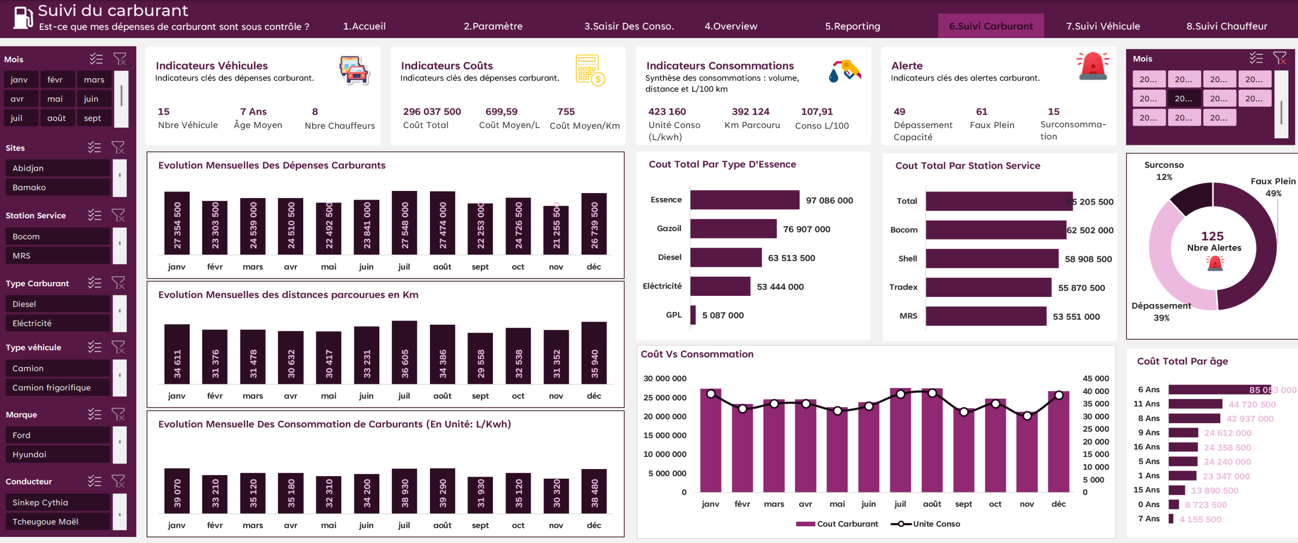Clear filter icon on Station Service slicer
This screenshot has width=1298, height=543.
pyautogui.click(x=118, y=215)
